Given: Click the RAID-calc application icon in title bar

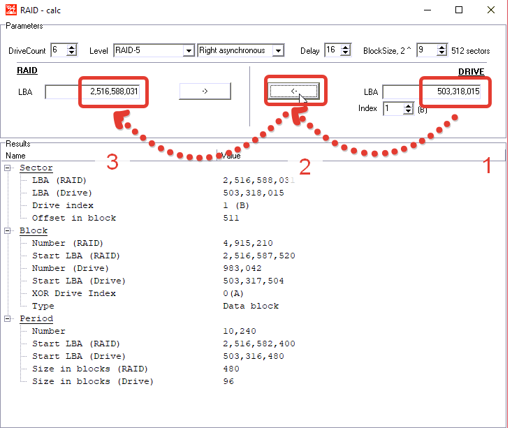Looking at the screenshot, I should [8, 10].
